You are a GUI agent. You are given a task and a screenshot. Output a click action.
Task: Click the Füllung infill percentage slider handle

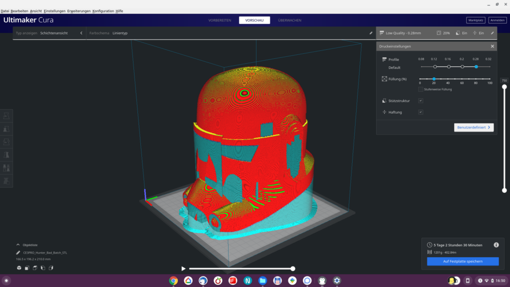coord(434,79)
